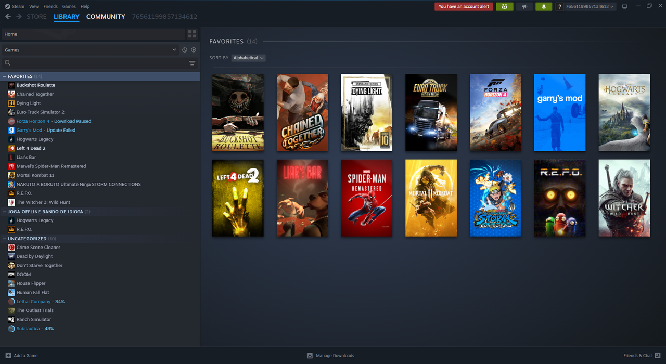Select The Outlast Trials in list
Viewport: 666px width, 364px height.
[100, 310]
